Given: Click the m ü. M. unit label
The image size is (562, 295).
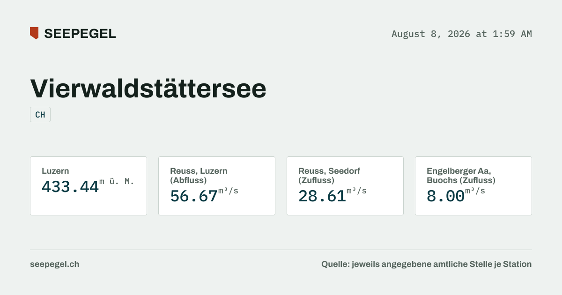Looking at the screenshot, I should pos(117,182).
